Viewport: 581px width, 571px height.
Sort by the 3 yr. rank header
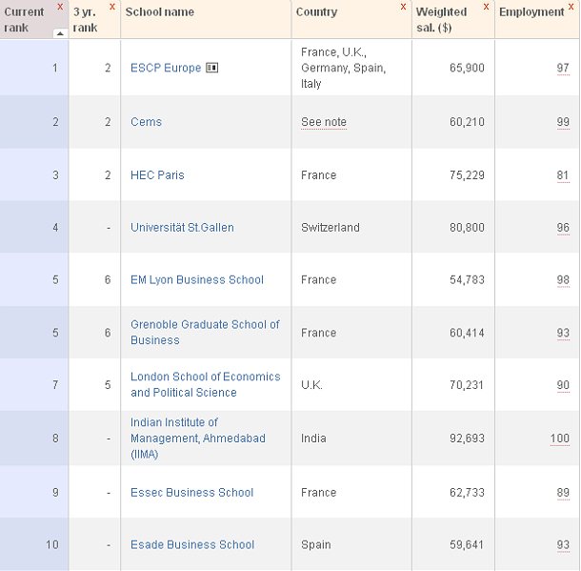[85, 20]
